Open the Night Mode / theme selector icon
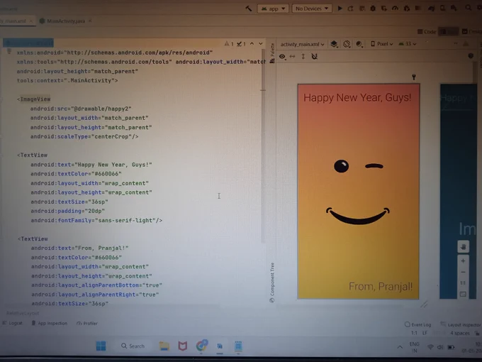The width and height of the screenshot is (482, 362). [359, 44]
